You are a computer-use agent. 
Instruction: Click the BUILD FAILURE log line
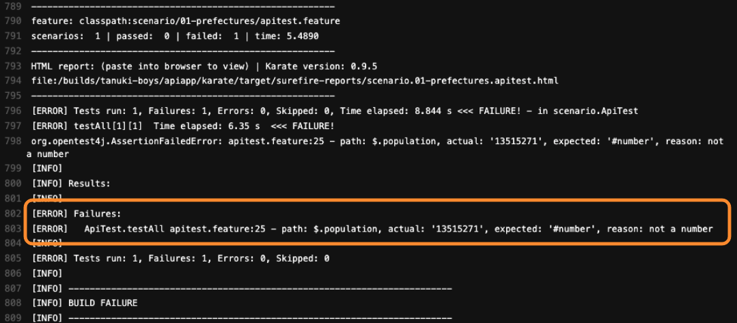point(85,303)
